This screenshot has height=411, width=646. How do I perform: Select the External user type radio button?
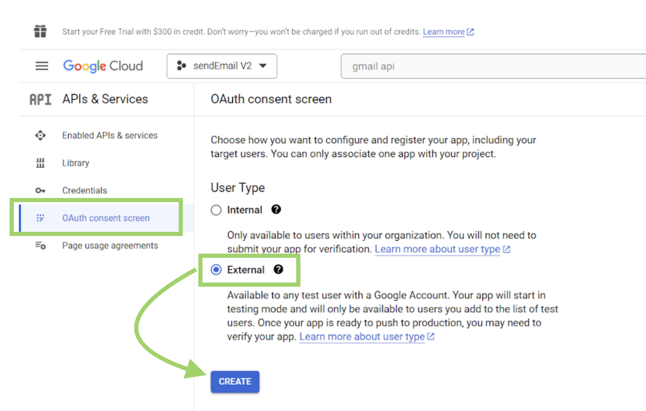pyautogui.click(x=216, y=270)
